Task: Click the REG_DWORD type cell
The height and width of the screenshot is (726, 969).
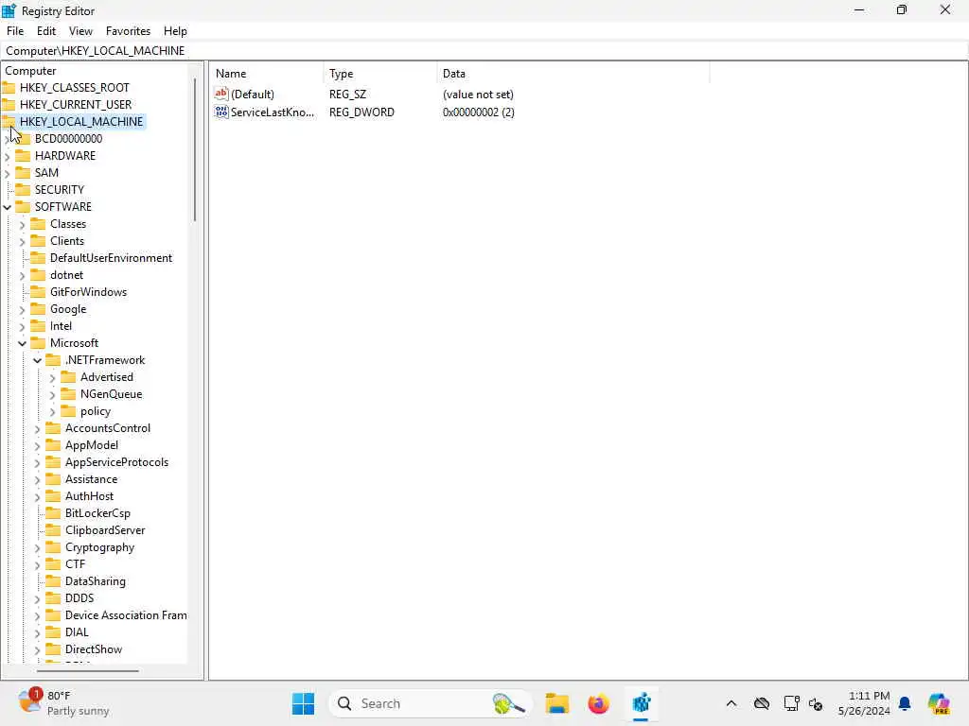Action: coord(361,112)
